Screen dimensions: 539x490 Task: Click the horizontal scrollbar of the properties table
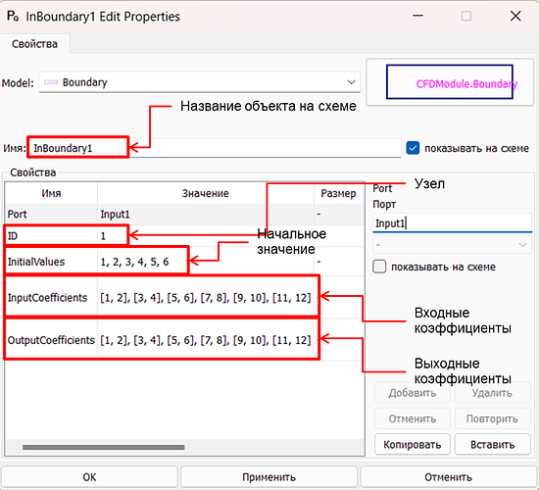(104, 447)
